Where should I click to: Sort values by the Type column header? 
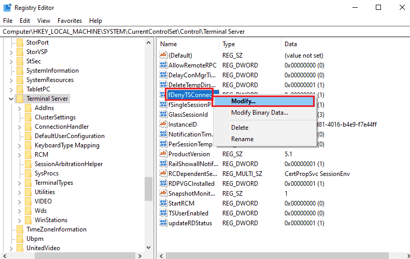coord(250,44)
